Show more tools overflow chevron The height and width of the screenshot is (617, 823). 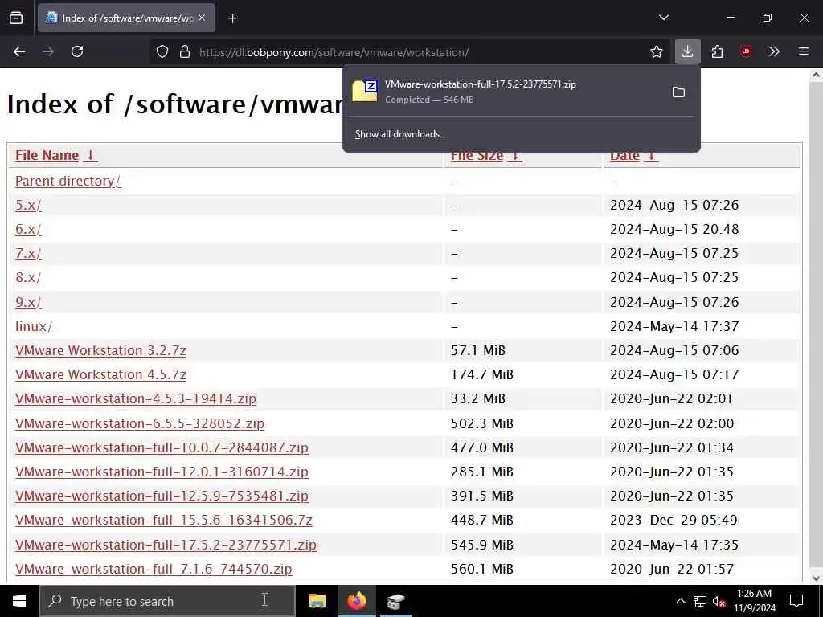(x=774, y=51)
